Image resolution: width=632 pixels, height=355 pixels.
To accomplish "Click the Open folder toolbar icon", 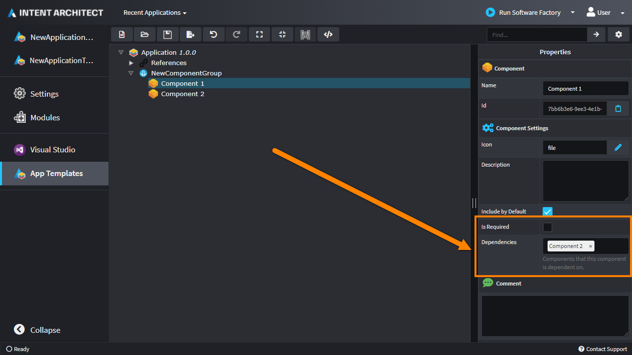I will click(x=145, y=35).
